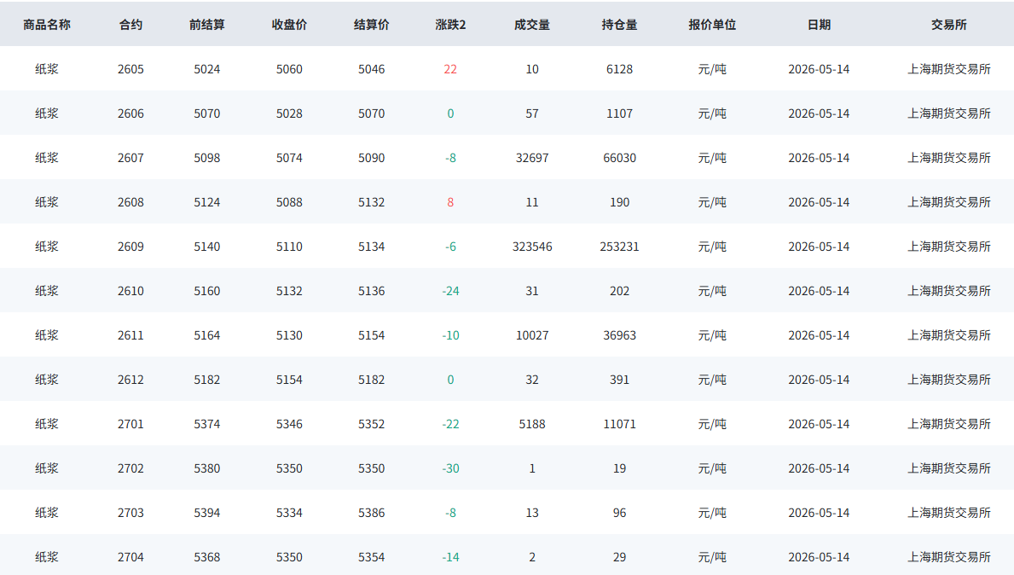The image size is (1014, 575).
Task: Click the 成交量 column header
Action: (x=531, y=25)
